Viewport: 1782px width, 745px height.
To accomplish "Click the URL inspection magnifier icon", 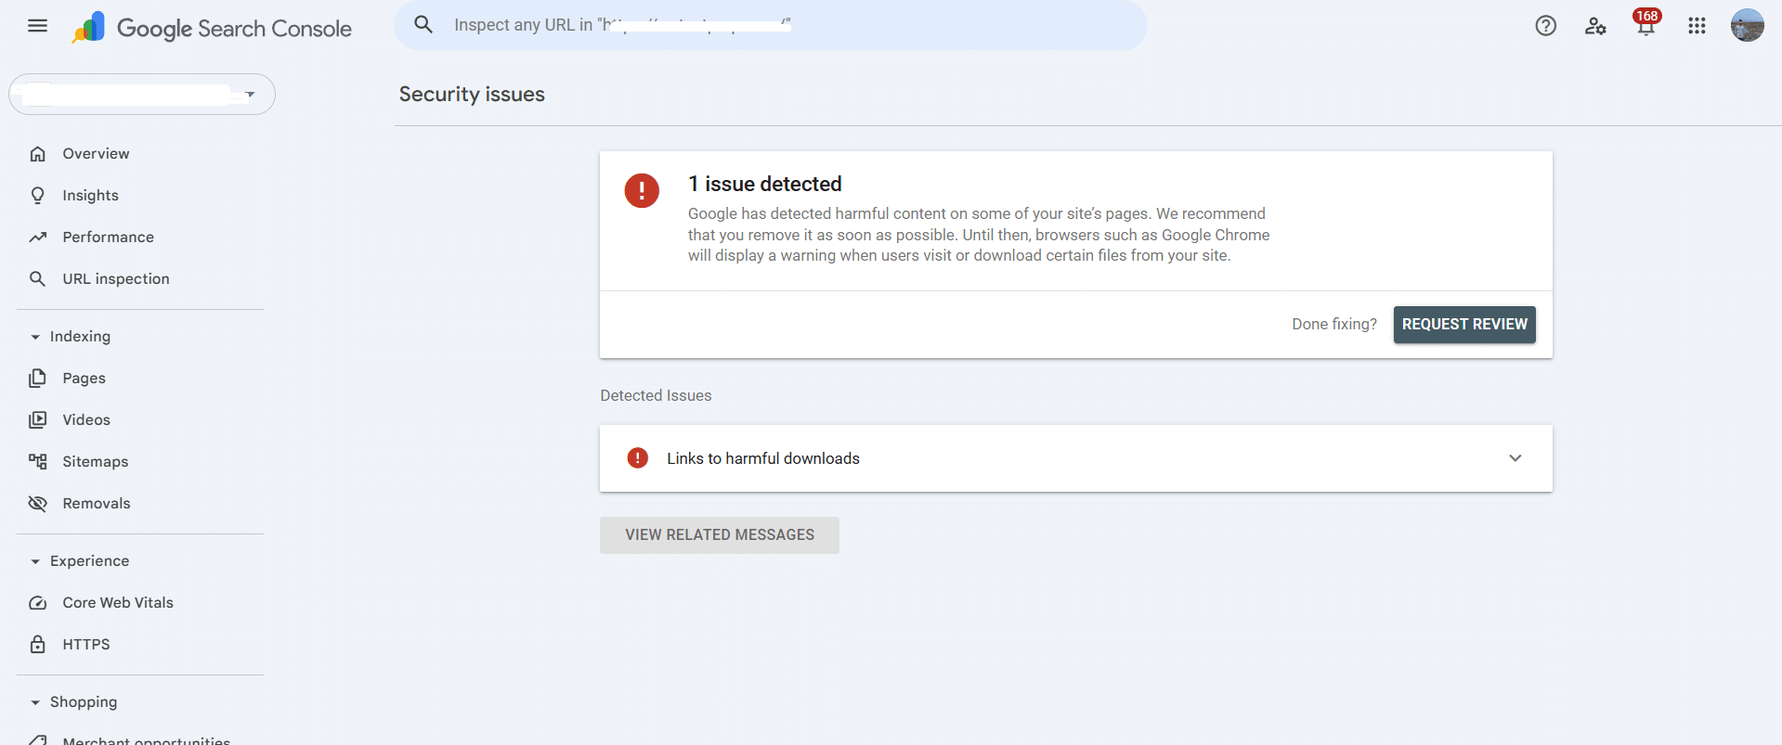I will pos(37,279).
